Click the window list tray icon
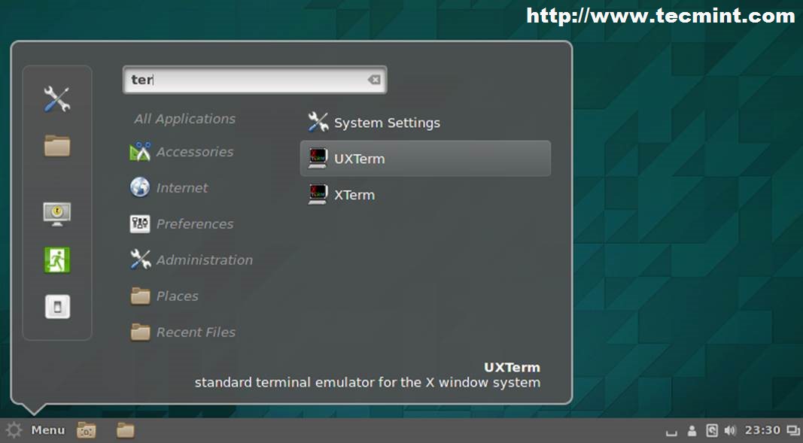Screen dimensions: 803x443 click(x=793, y=431)
